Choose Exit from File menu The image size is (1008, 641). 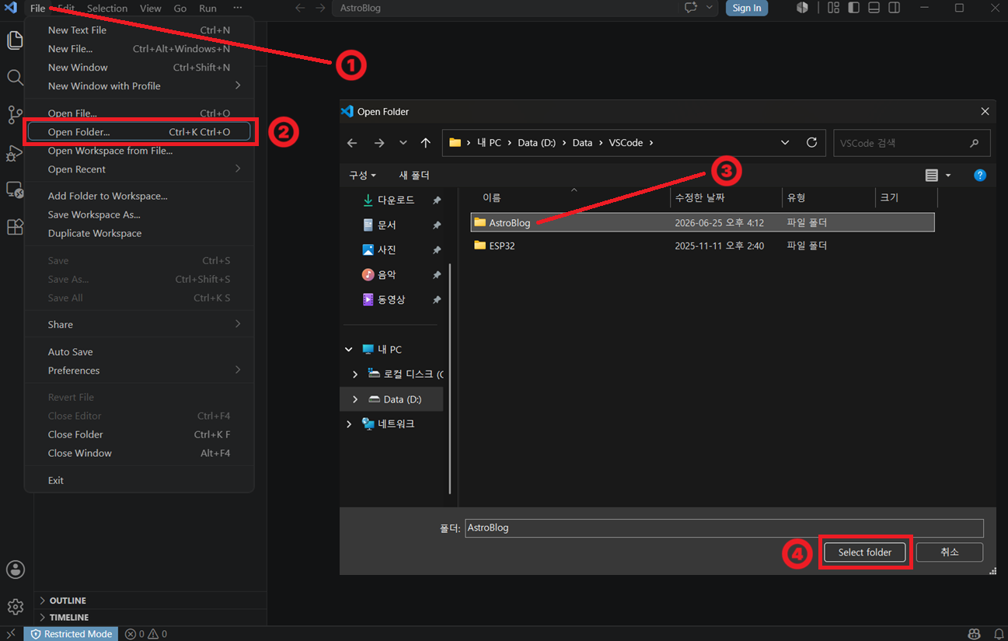pos(140,480)
